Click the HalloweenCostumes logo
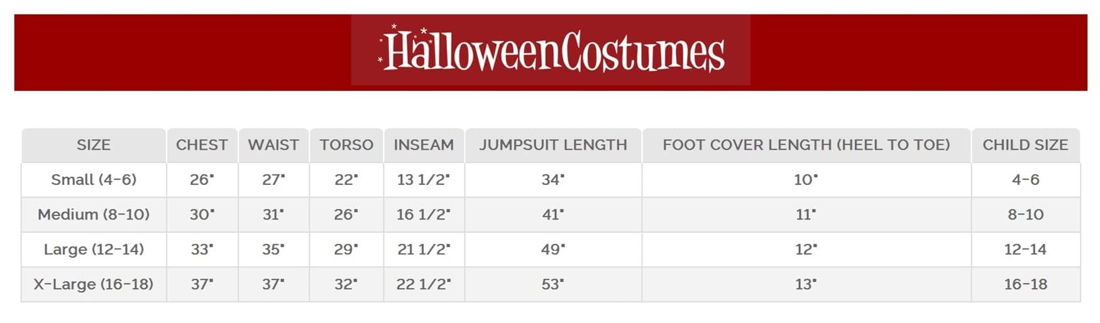Viewport: 1100px width, 323px height. point(551,50)
